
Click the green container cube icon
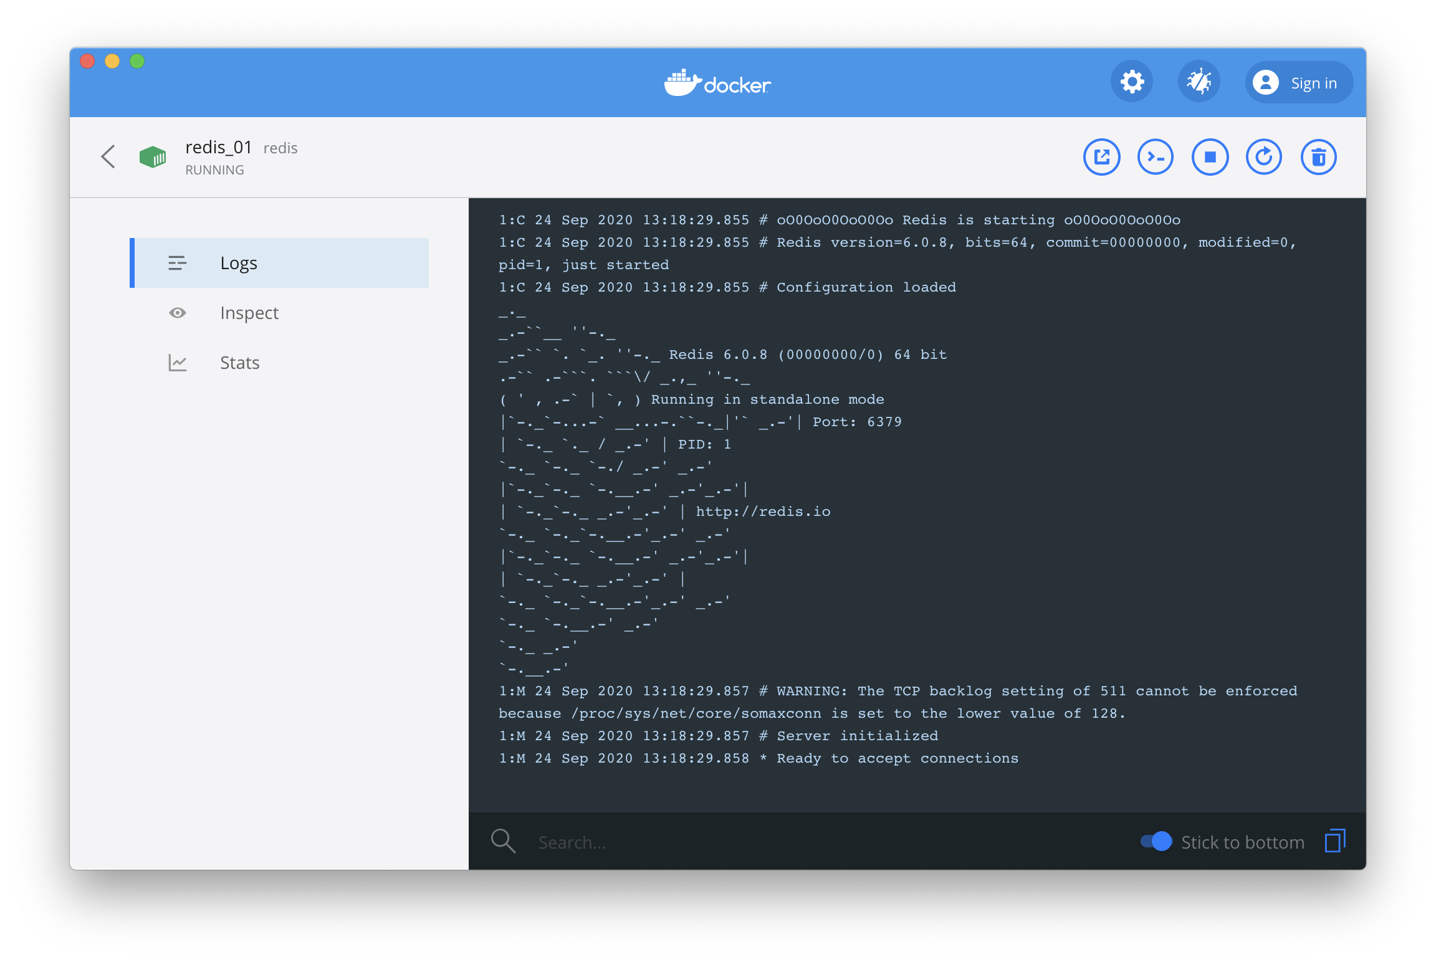click(x=153, y=157)
